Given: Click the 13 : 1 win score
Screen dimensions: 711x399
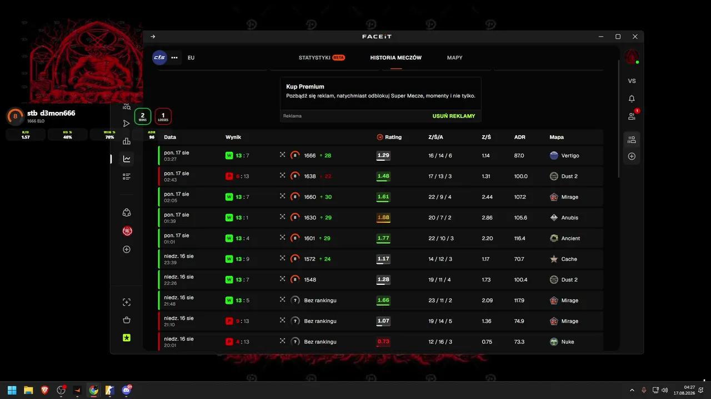Looking at the screenshot, I should pos(242,218).
